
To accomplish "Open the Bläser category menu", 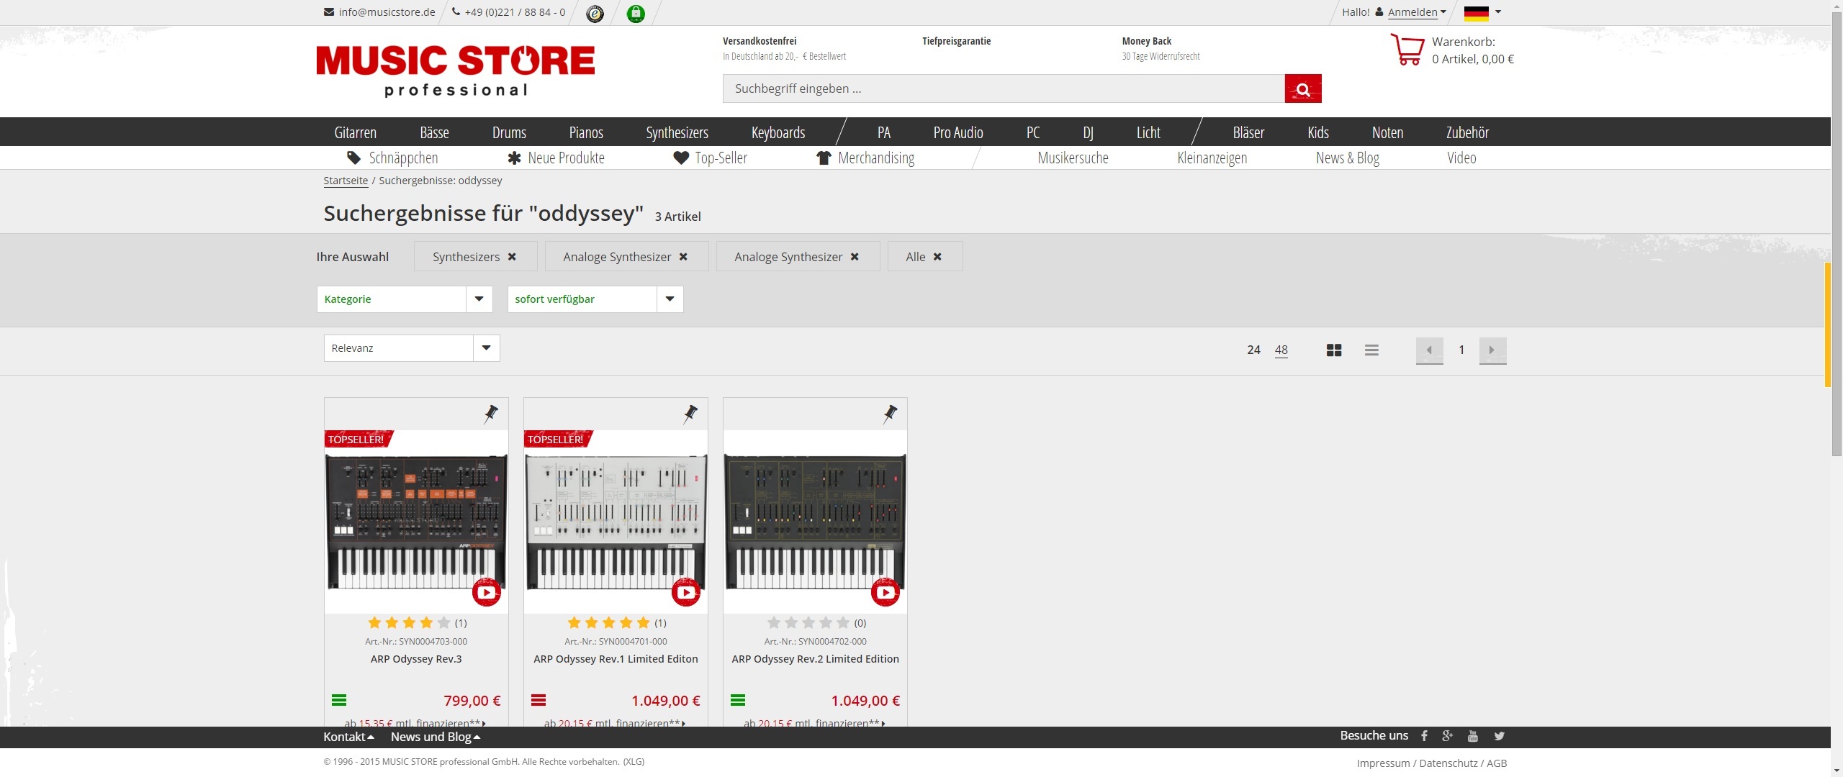I will (1248, 132).
